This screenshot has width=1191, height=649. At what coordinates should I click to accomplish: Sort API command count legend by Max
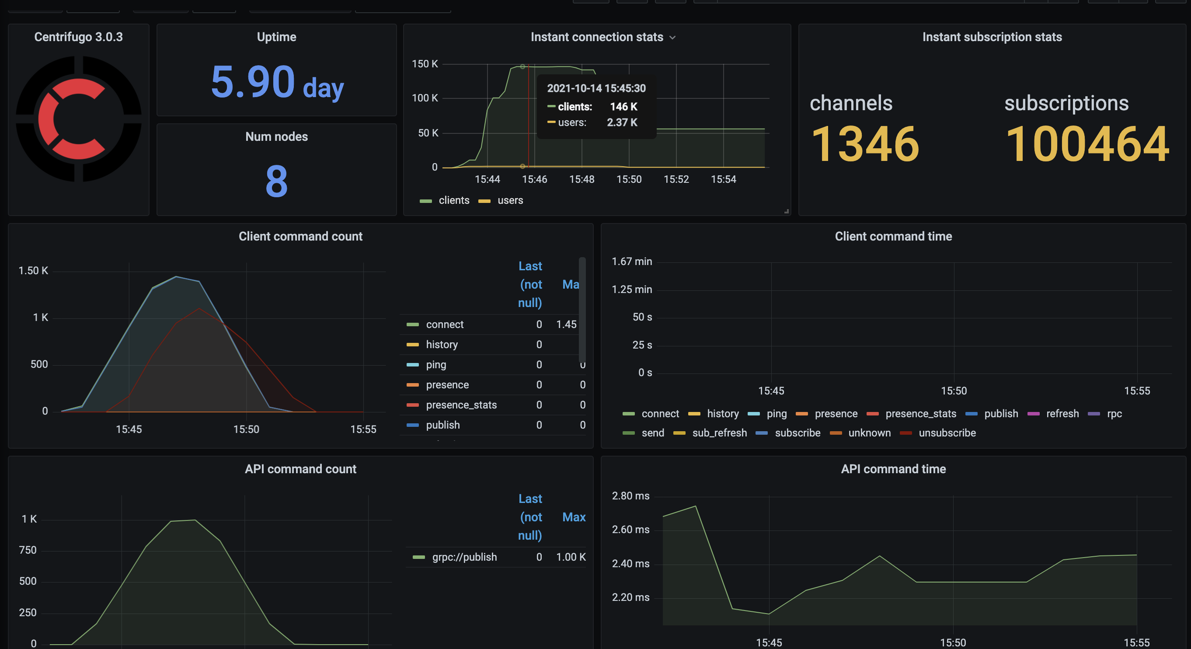[x=574, y=517]
